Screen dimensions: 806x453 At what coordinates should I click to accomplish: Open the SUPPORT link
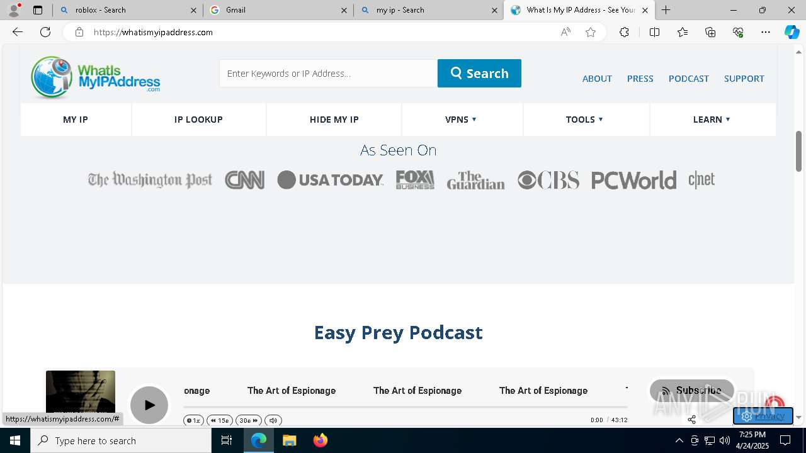click(x=744, y=79)
